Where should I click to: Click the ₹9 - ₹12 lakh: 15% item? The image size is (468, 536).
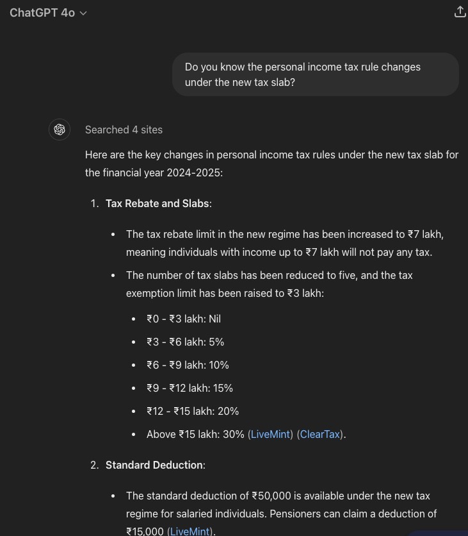[190, 388]
